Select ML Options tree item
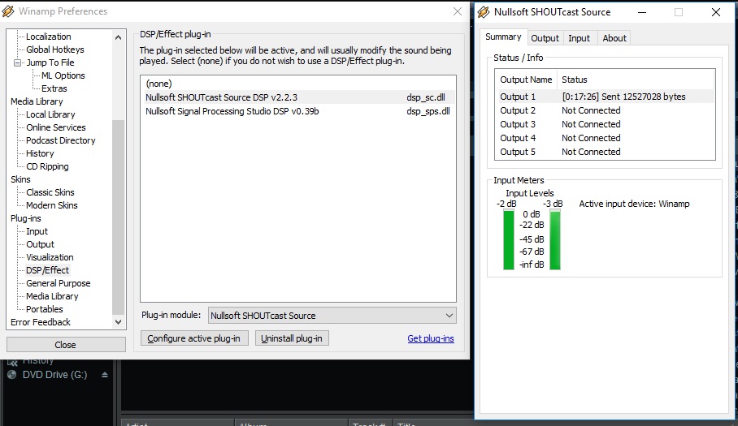The image size is (738, 426). click(63, 75)
